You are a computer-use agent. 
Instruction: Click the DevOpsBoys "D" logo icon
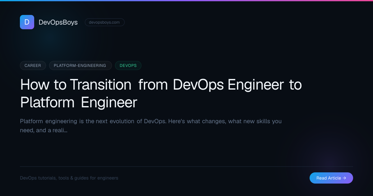(27, 22)
